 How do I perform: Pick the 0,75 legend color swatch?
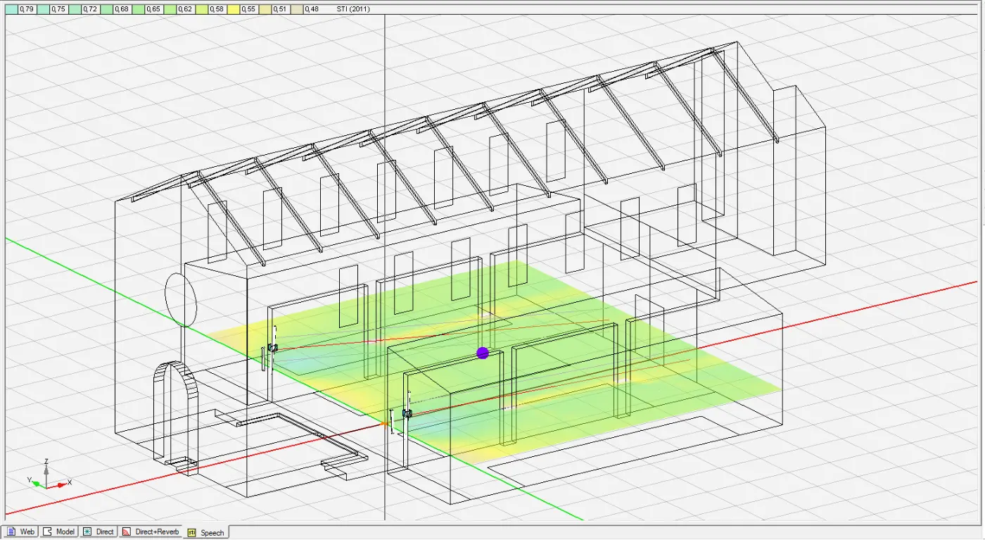pyautogui.click(x=43, y=9)
